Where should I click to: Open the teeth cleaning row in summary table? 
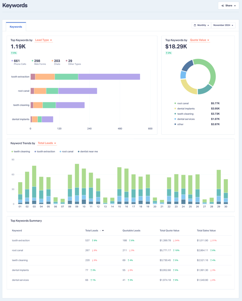(121, 260)
